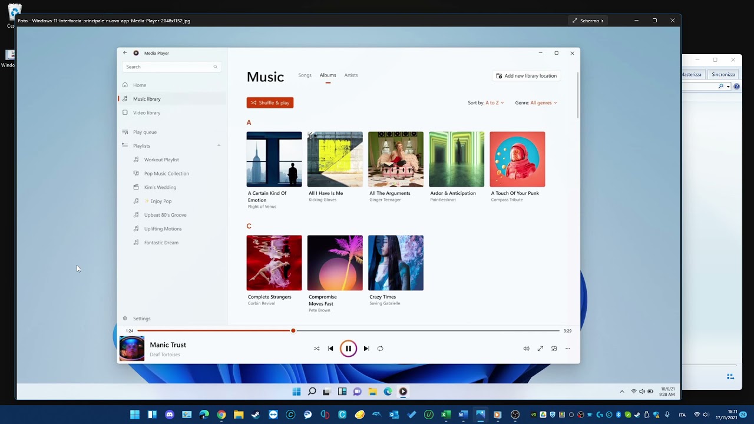The height and width of the screenshot is (424, 754).
Task: Open Kim's Wedding playlist
Action: pyautogui.click(x=160, y=187)
